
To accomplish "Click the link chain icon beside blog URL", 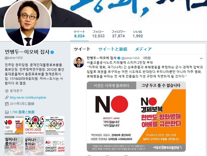I will click(x=7, y=97).
